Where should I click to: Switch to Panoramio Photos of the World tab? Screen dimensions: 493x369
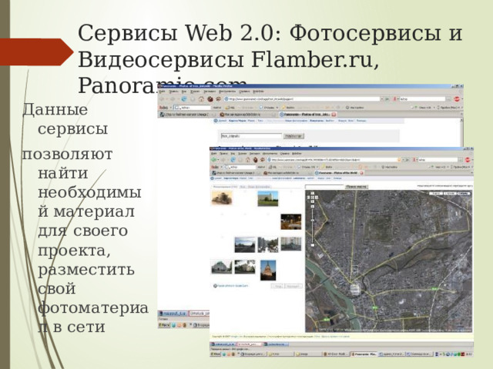tap(339, 173)
